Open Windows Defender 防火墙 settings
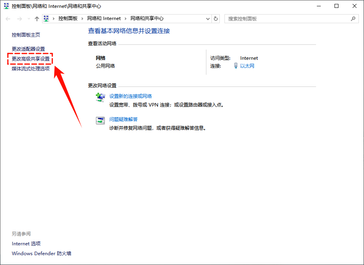Viewport: 364px width, 265px height. (x=41, y=253)
